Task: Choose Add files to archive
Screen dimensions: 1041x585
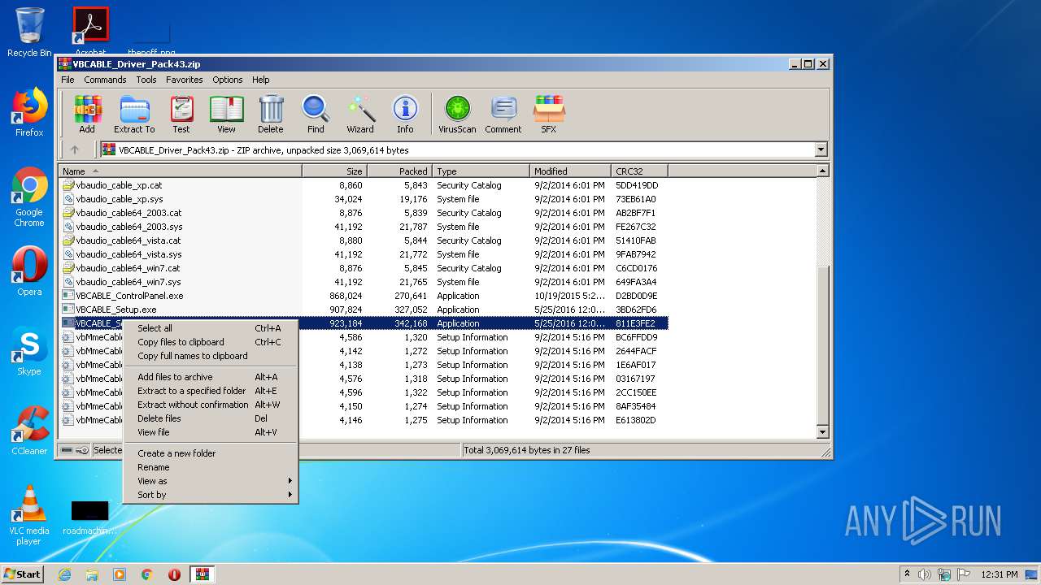Action: click(211, 377)
